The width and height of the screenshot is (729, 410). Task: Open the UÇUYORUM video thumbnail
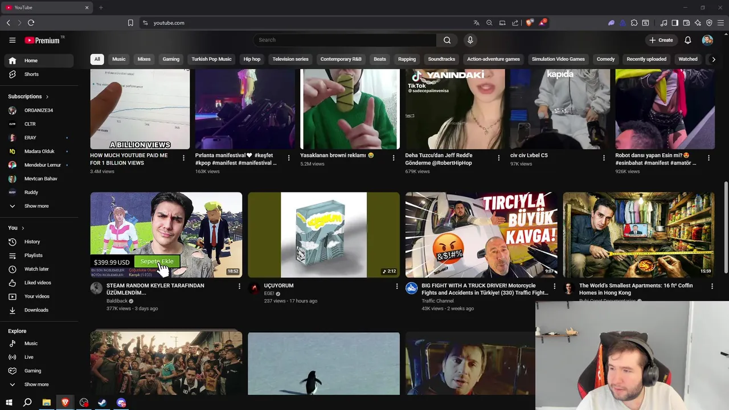click(x=323, y=235)
